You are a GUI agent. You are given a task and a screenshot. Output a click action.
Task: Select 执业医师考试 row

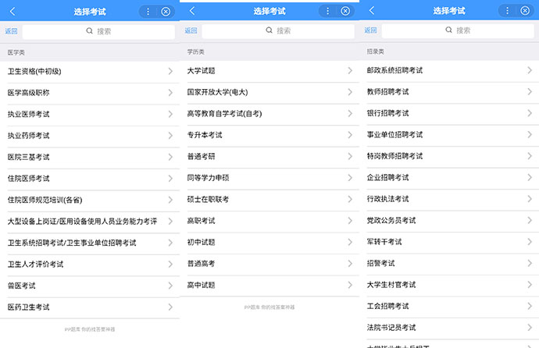[90, 114]
